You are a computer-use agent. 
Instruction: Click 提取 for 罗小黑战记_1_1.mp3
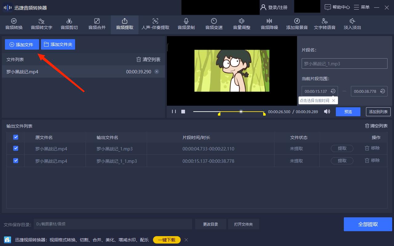342,161
